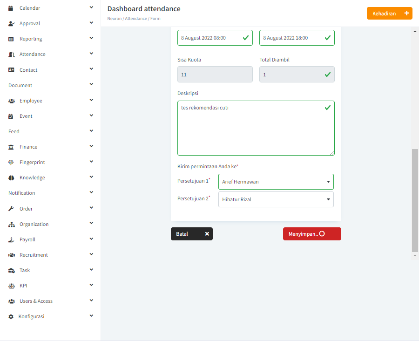Click the vertical scrollbar thumb

point(415,201)
